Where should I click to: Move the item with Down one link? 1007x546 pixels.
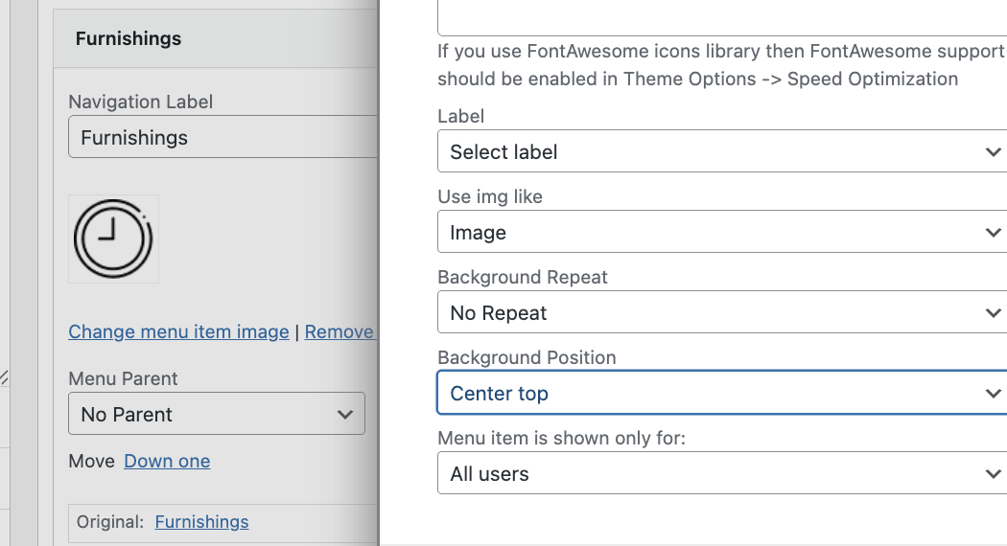point(167,461)
